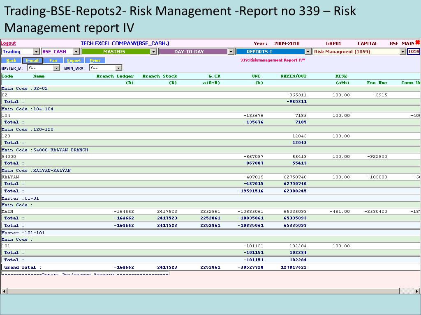
Task: Select row 'Main Code :54000-KALYAN BRANCH'
Action: pyautogui.click(x=210, y=150)
